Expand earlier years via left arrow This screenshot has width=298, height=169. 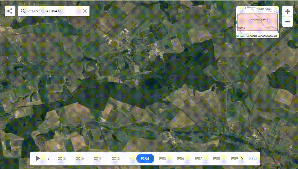coord(49,158)
